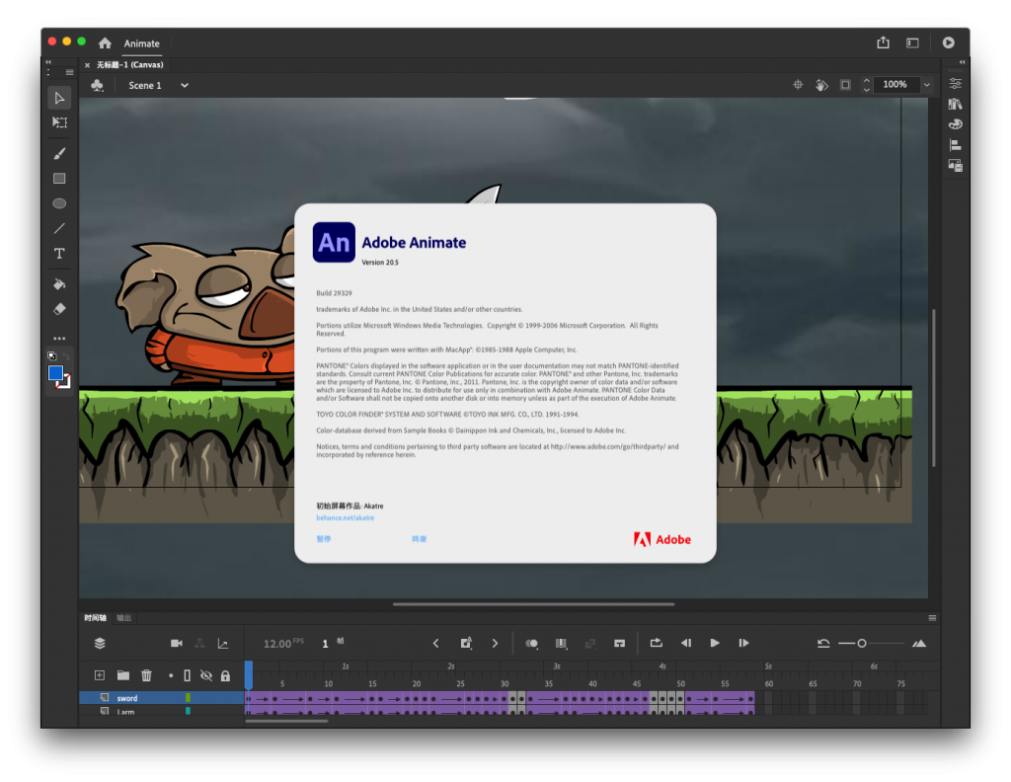Viewport: 1011px width, 782px height.
Task: Select the Eraser tool
Action: [x=59, y=309]
